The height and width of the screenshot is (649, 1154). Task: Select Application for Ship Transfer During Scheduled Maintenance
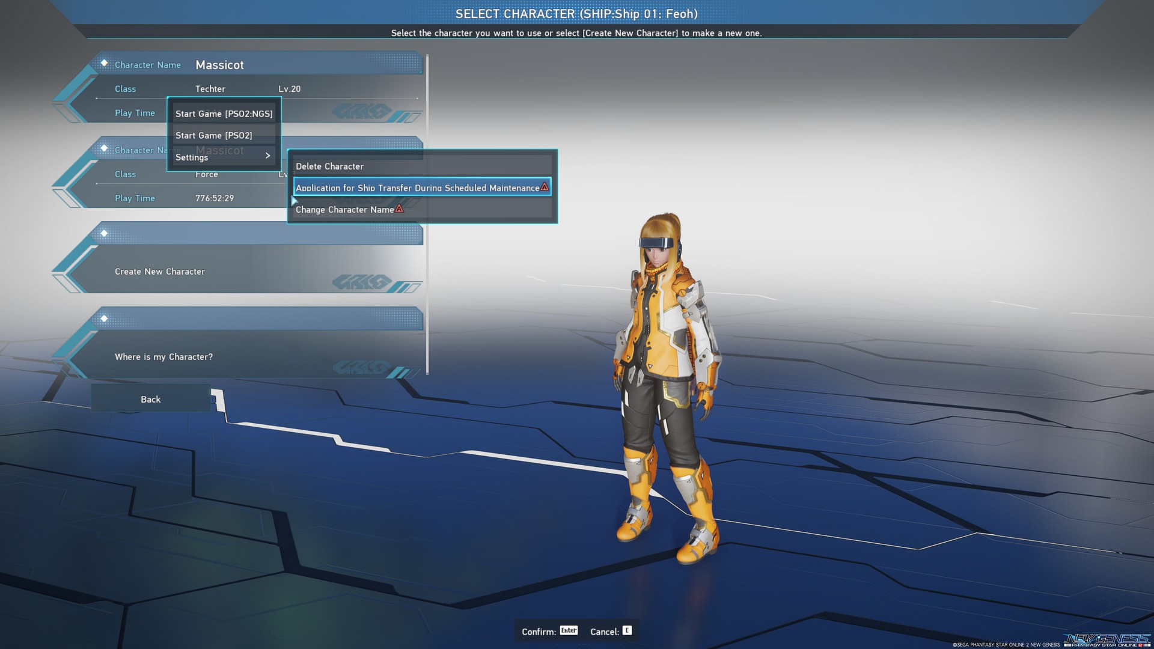[x=417, y=187]
